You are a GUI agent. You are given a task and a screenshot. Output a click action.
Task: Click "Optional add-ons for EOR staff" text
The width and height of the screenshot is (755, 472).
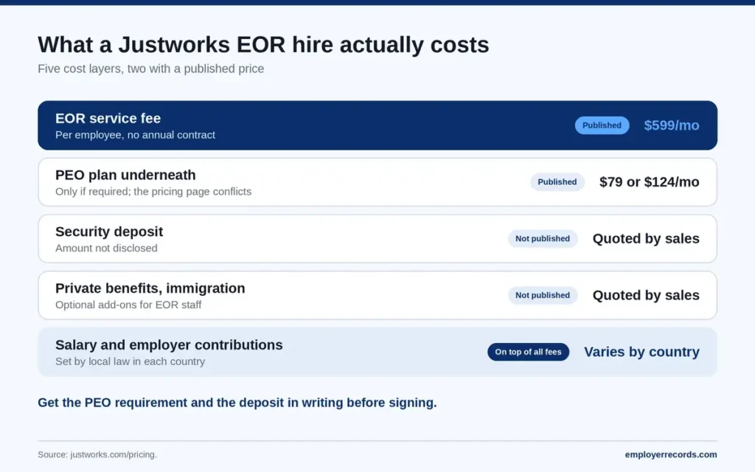pos(128,305)
